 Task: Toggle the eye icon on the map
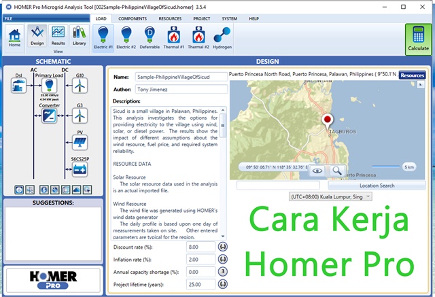(x=317, y=171)
